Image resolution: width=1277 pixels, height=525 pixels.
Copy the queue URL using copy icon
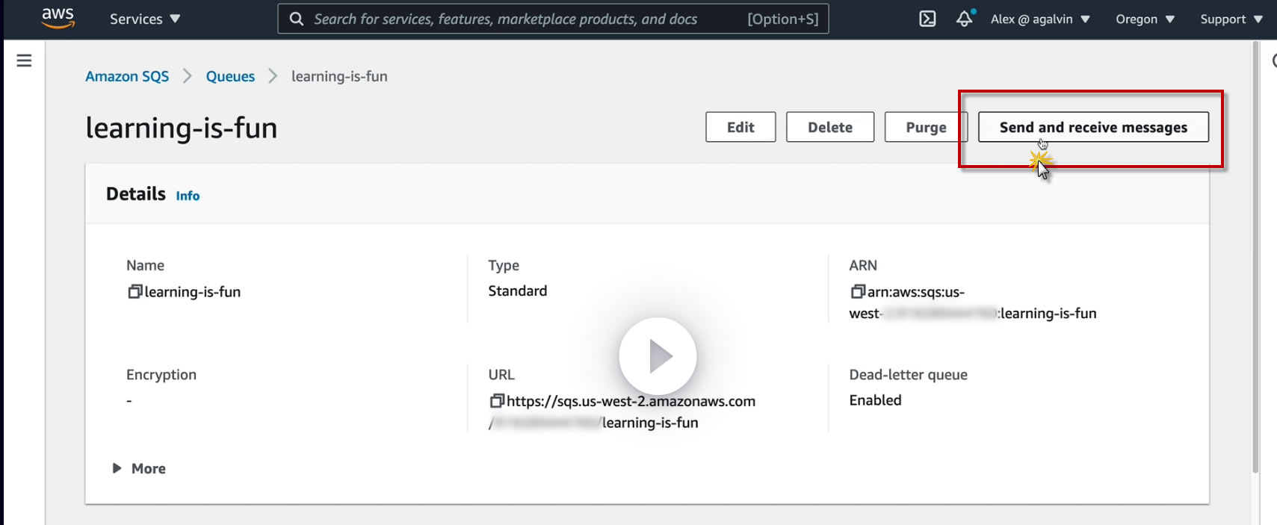pos(497,401)
